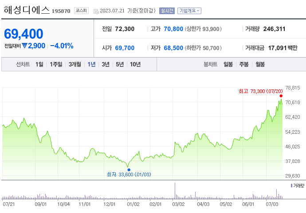The image size is (306, 213).
Task: Click the red 최고 high marker dot
Action: tap(281, 96)
